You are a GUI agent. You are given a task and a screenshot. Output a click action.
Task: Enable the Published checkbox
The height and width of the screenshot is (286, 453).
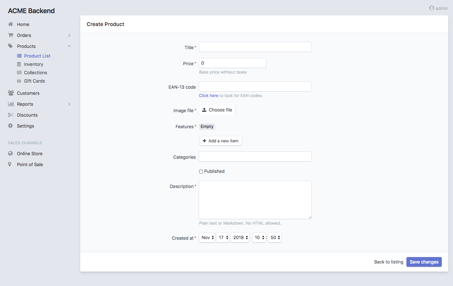(201, 172)
